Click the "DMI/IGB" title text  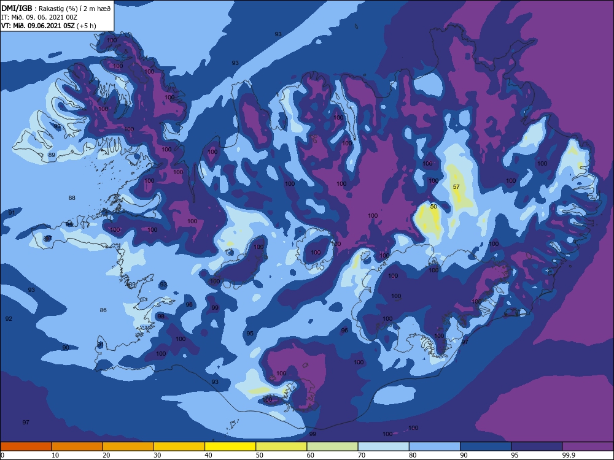[17, 8]
